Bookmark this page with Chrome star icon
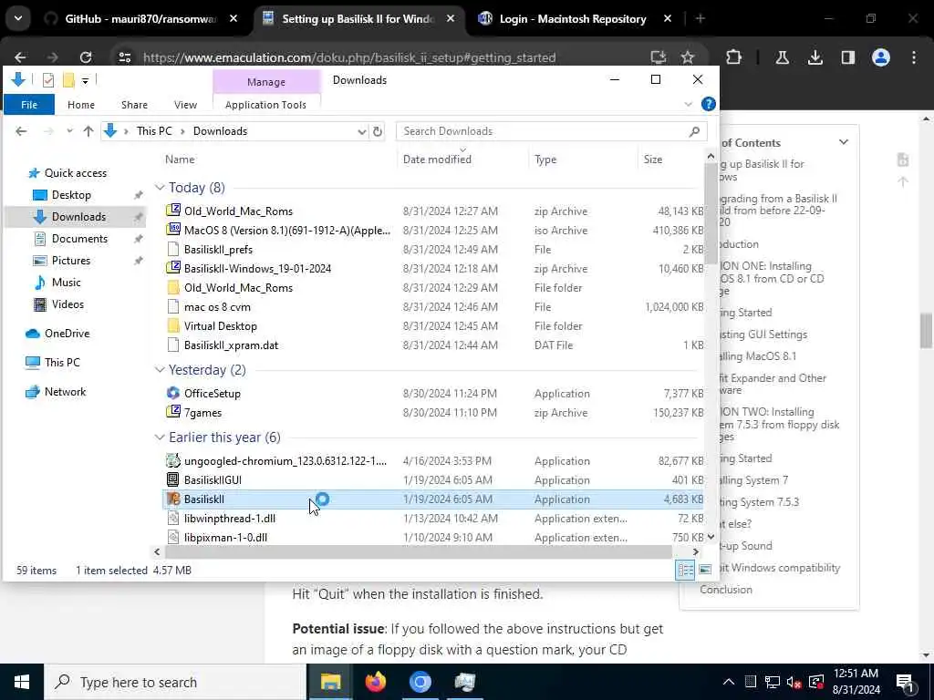 688,57
